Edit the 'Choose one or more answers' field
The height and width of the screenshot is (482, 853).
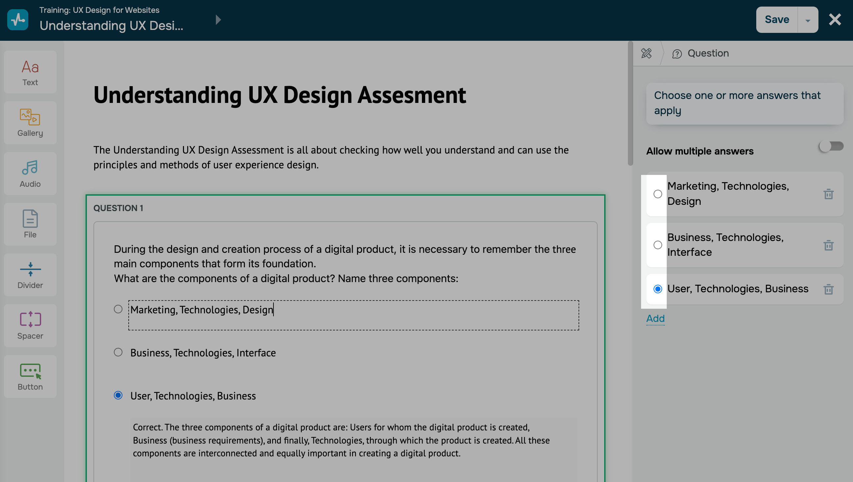(744, 103)
